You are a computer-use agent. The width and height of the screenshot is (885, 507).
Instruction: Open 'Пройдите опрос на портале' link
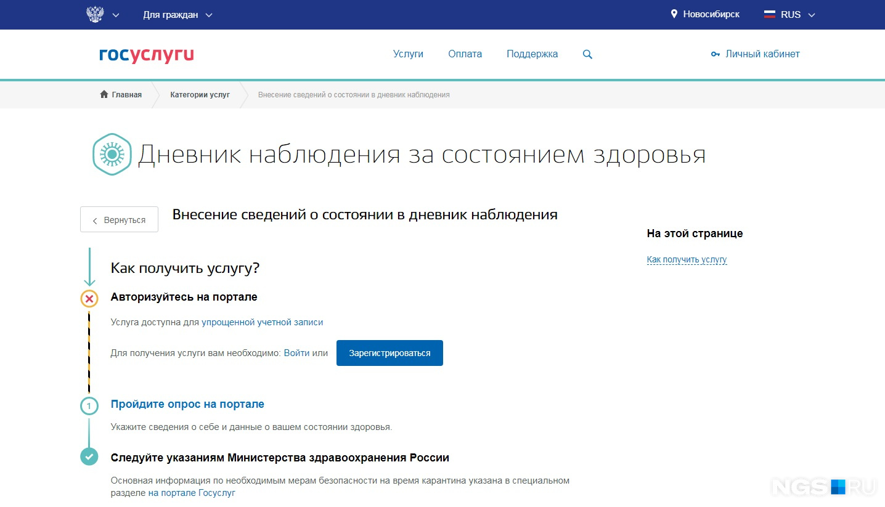click(187, 404)
